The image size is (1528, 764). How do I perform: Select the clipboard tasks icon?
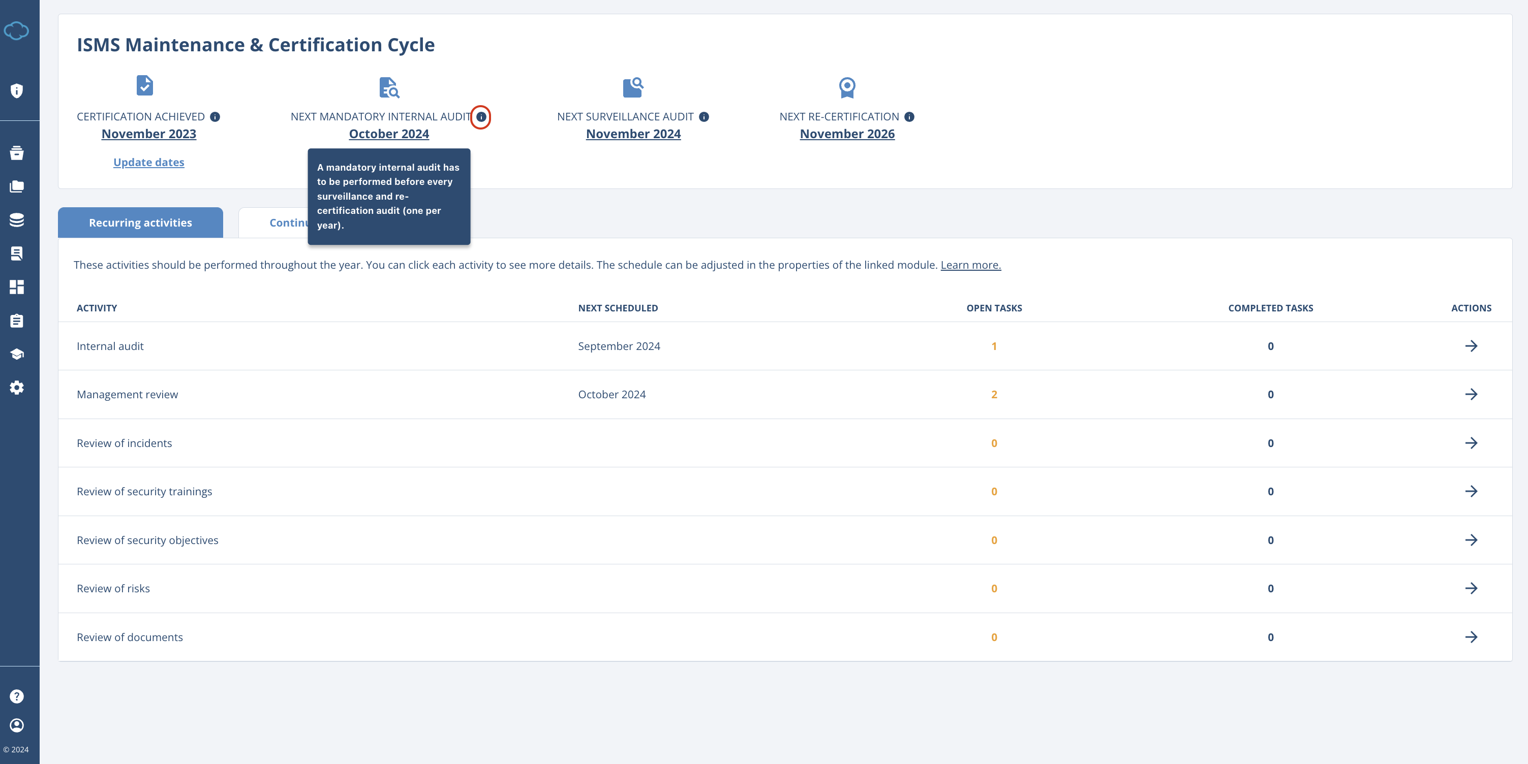[x=17, y=321]
